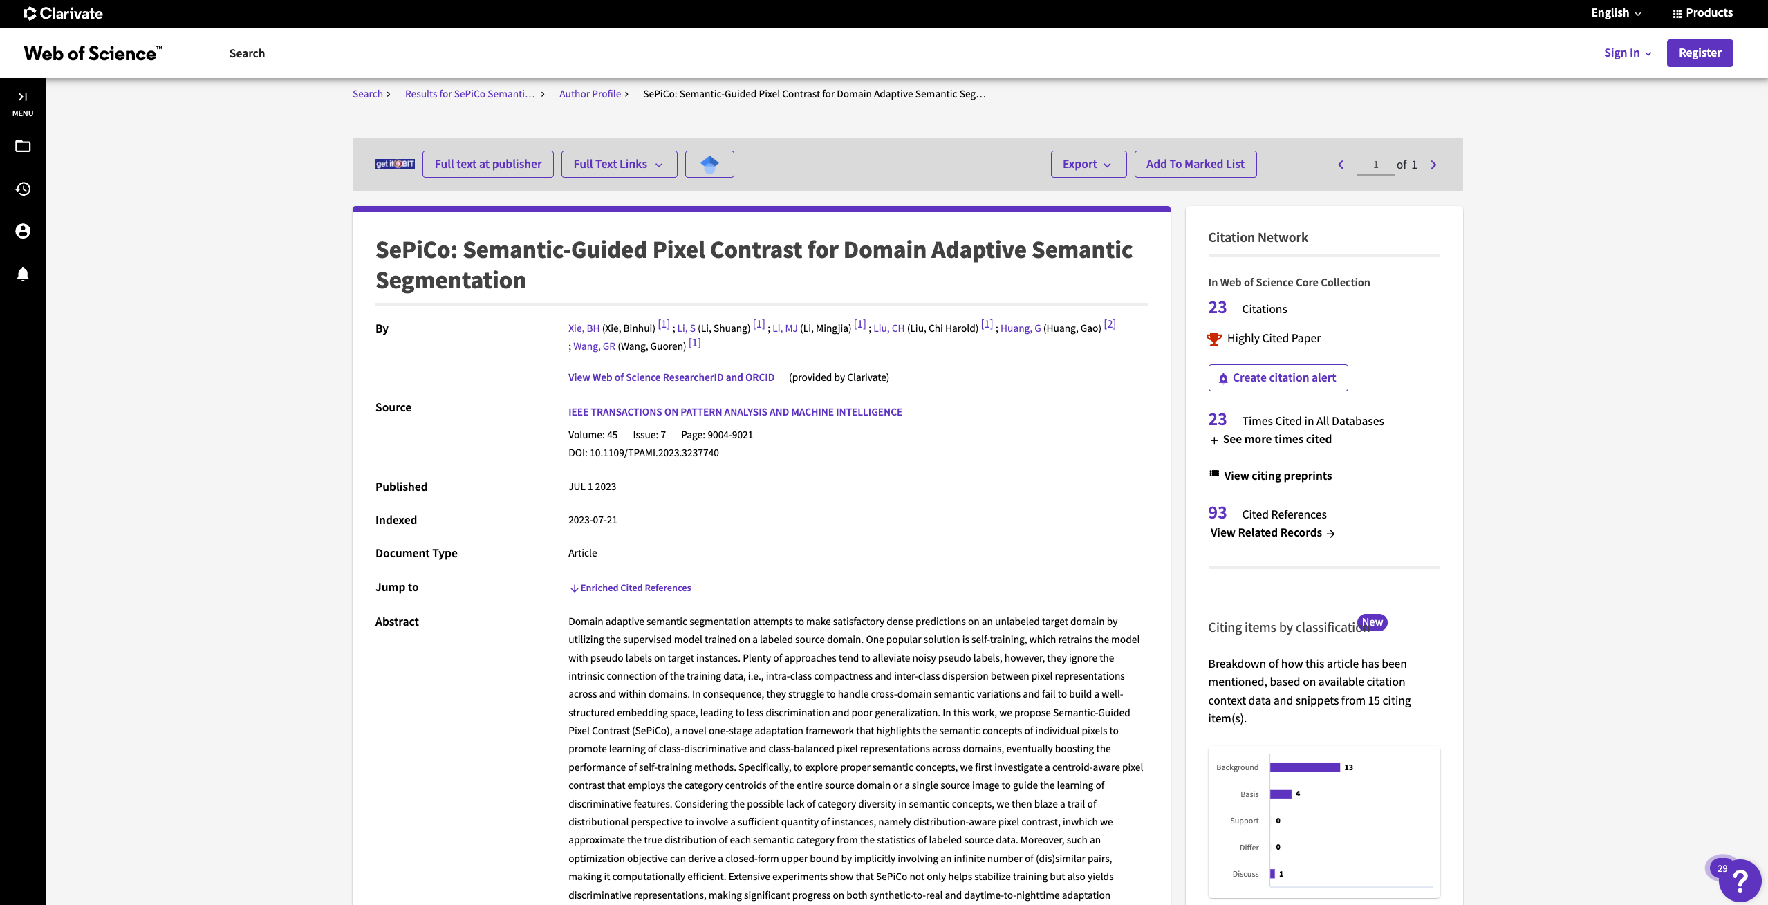Screen dimensions: 1768x905
Task: Go to next record arrow
Action: click(x=1433, y=165)
